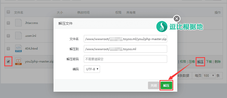Click the 文件名 path input field
Screen dimensions: 227x98
[x=125, y=39]
